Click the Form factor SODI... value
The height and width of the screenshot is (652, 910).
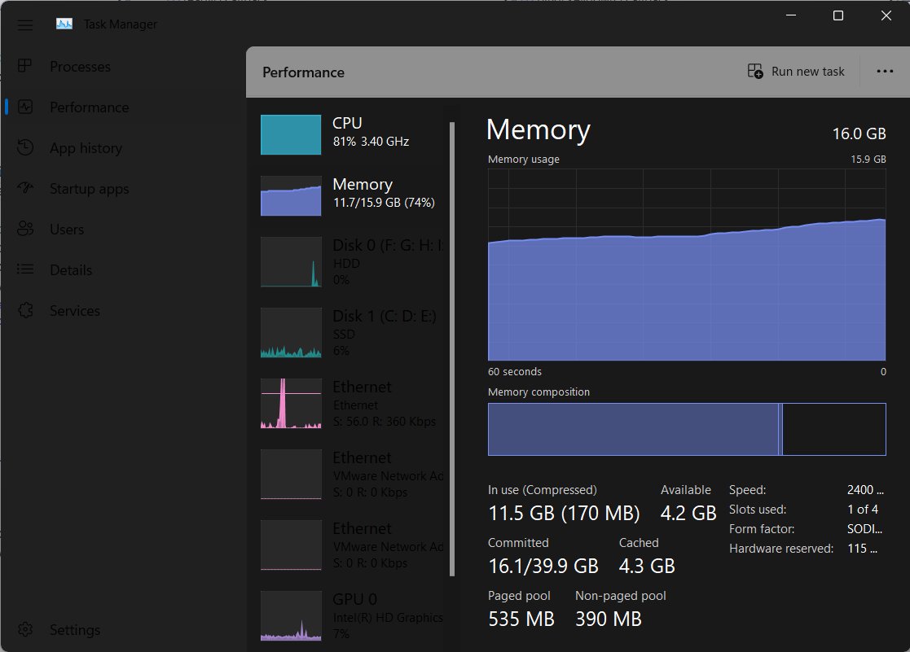864,529
